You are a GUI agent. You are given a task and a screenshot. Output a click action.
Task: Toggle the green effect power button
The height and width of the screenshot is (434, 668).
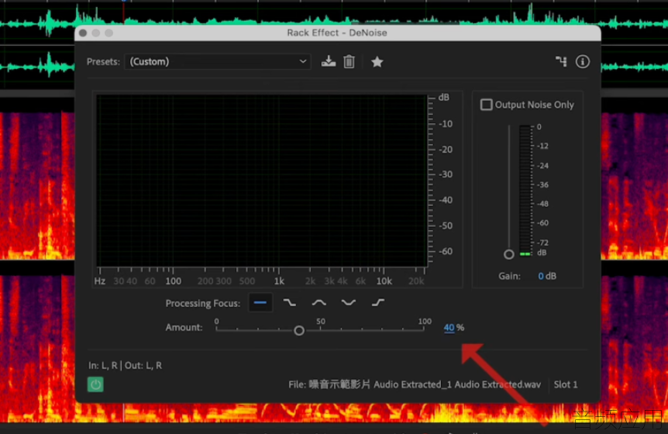(95, 384)
